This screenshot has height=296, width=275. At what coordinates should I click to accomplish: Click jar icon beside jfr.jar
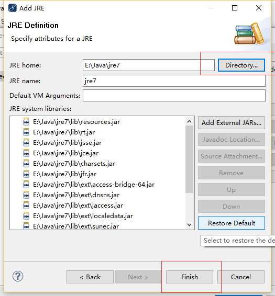26,174
